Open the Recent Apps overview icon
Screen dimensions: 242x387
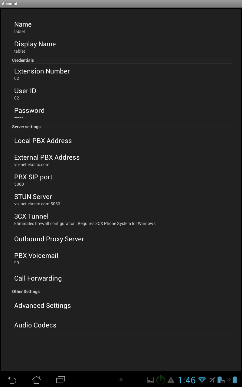point(60,380)
